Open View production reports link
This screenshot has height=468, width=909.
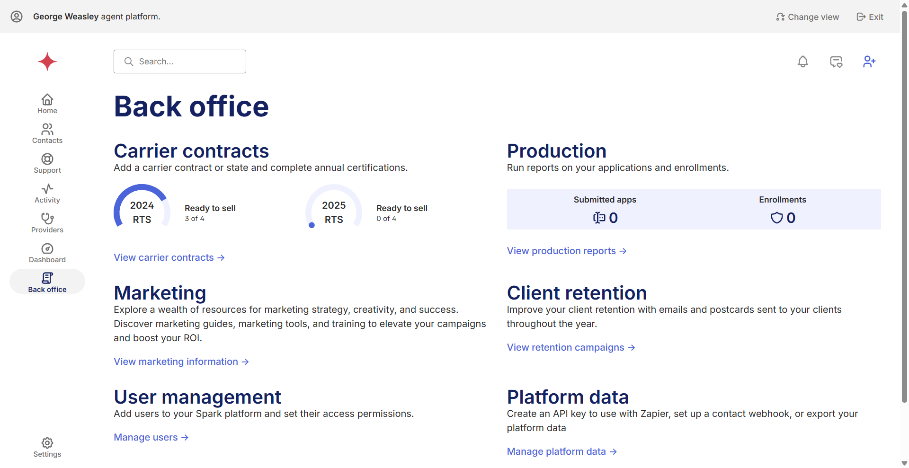point(566,251)
